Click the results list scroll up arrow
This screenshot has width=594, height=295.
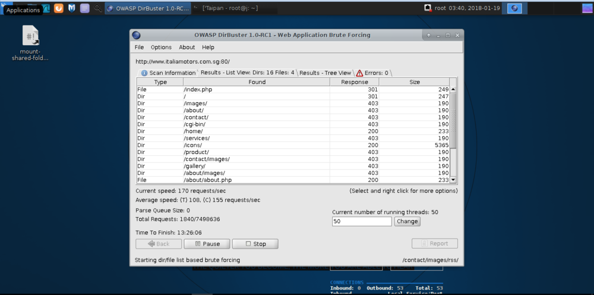pyautogui.click(x=453, y=89)
